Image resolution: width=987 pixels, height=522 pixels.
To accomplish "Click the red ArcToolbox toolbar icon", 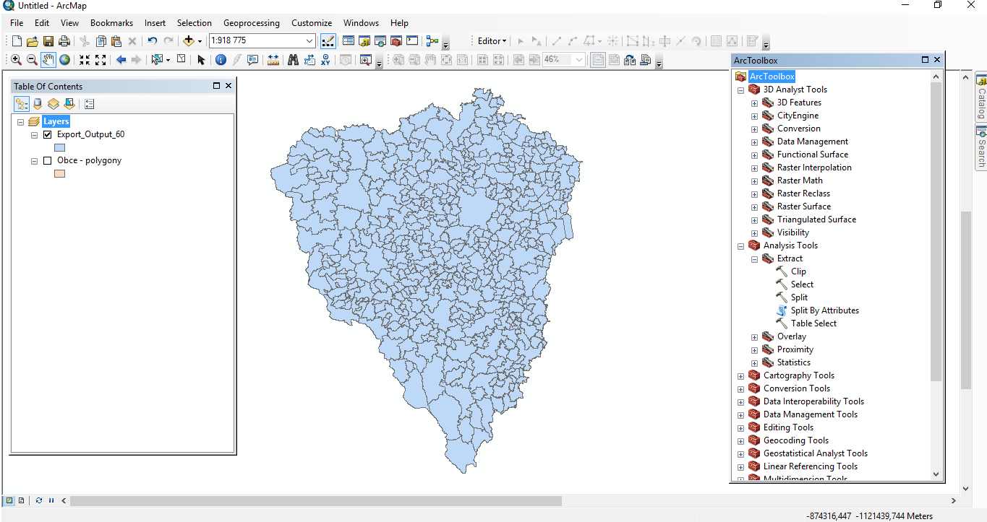I will pyautogui.click(x=396, y=41).
